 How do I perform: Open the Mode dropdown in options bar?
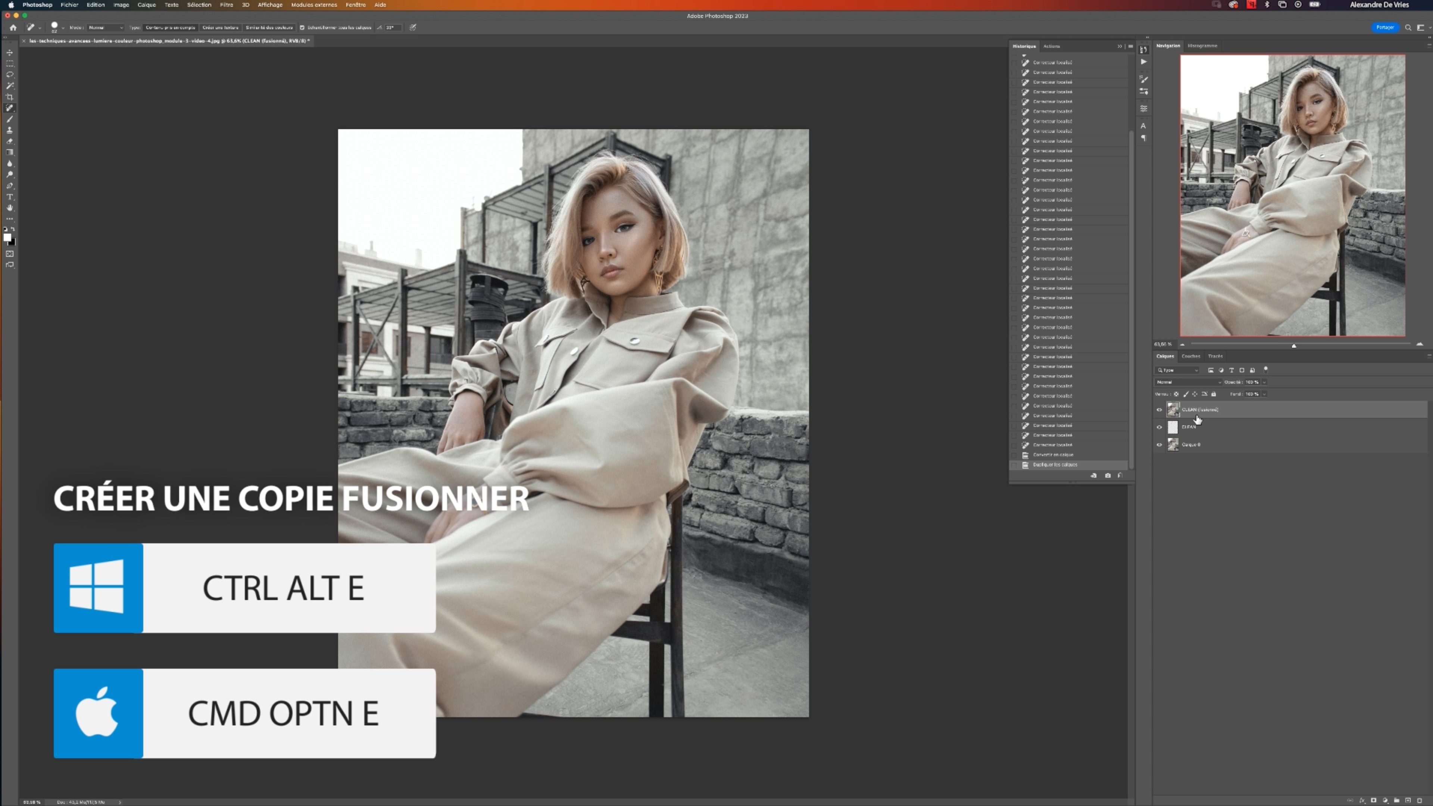106,27
